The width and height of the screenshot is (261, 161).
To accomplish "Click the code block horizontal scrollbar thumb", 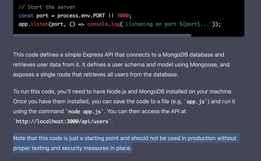I will [x=102, y=35].
